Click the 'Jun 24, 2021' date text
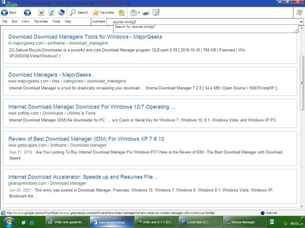This screenshot has height=228, width=305. (x=20, y=190)
